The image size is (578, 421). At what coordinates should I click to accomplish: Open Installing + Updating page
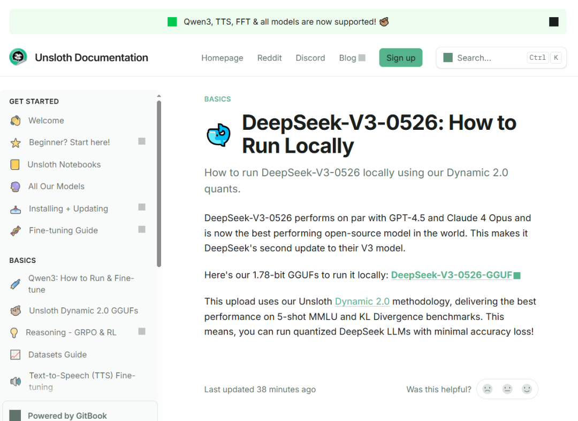[69, 209]
